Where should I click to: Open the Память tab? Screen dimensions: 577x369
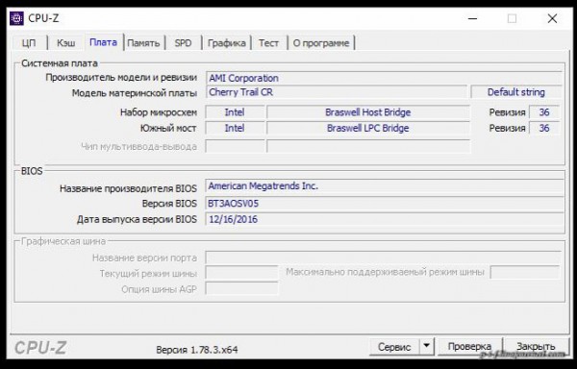[x=143, y=43]
